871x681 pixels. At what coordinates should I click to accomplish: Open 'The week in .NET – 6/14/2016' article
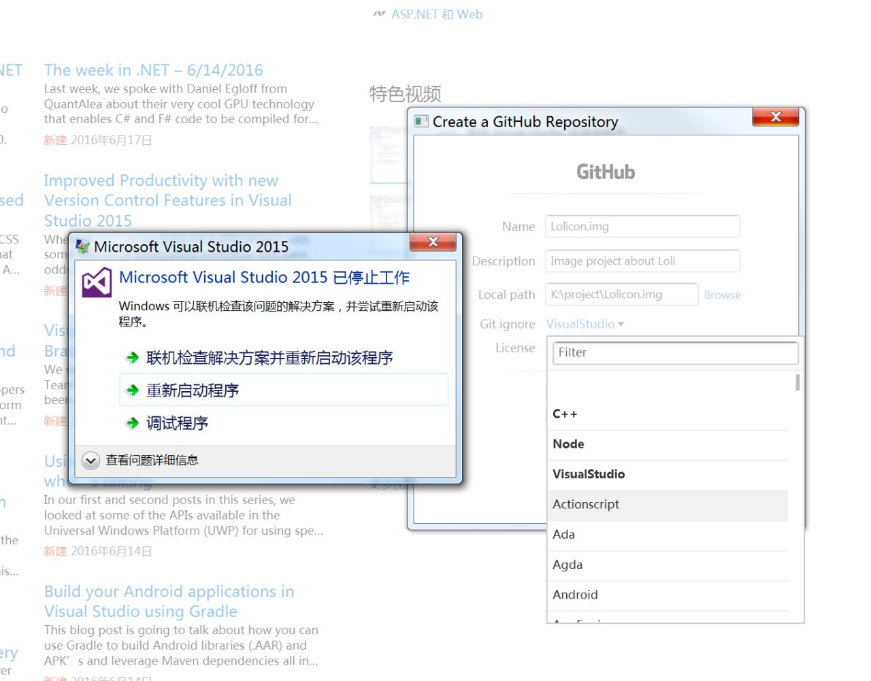pos(154,70)
